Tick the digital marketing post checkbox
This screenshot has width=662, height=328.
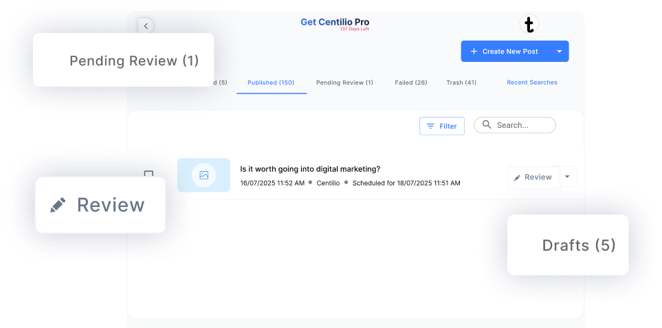[148, 174]
